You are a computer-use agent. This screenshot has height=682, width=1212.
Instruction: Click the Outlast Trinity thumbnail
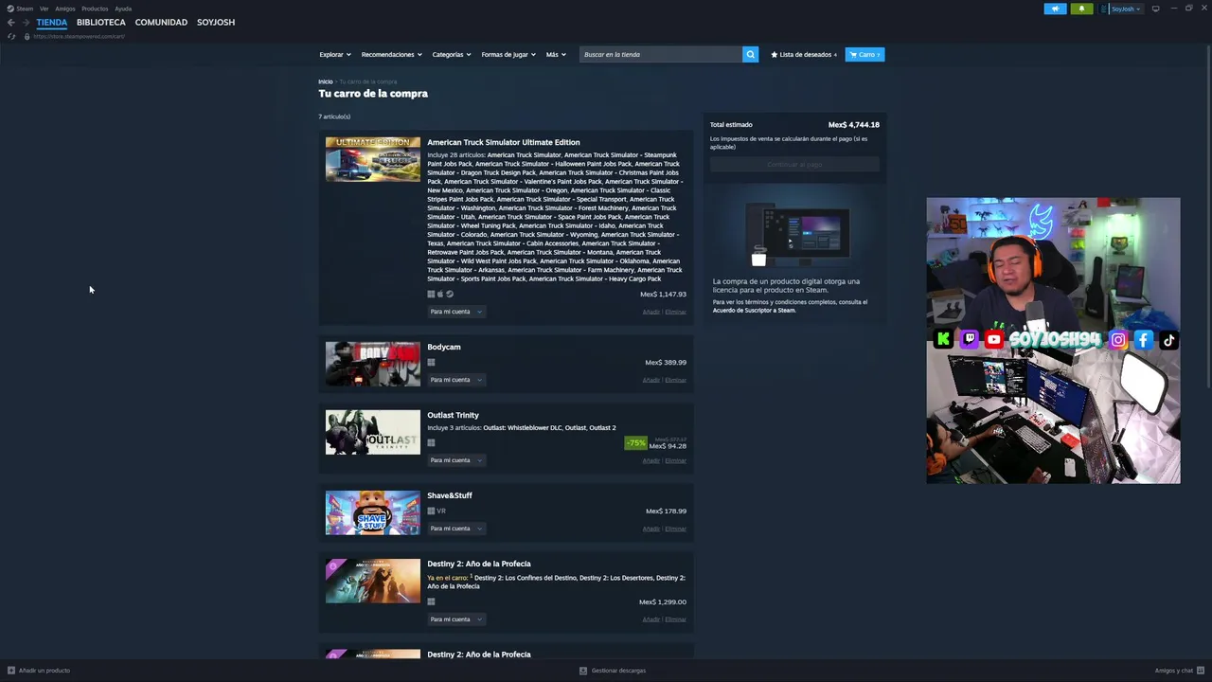[x=373, y=432]
